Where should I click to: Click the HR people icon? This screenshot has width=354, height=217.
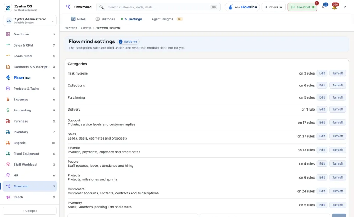(8, 175)
